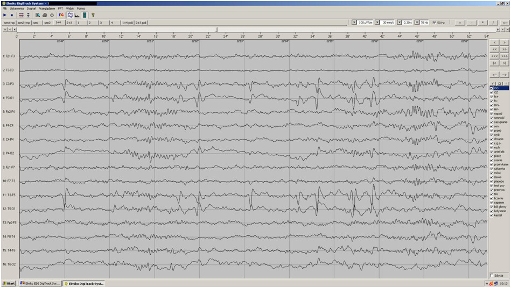Screen dimensions: 511x288
Task: Click the recording position scrollbar thumb
Action: (x=217, y=29)
